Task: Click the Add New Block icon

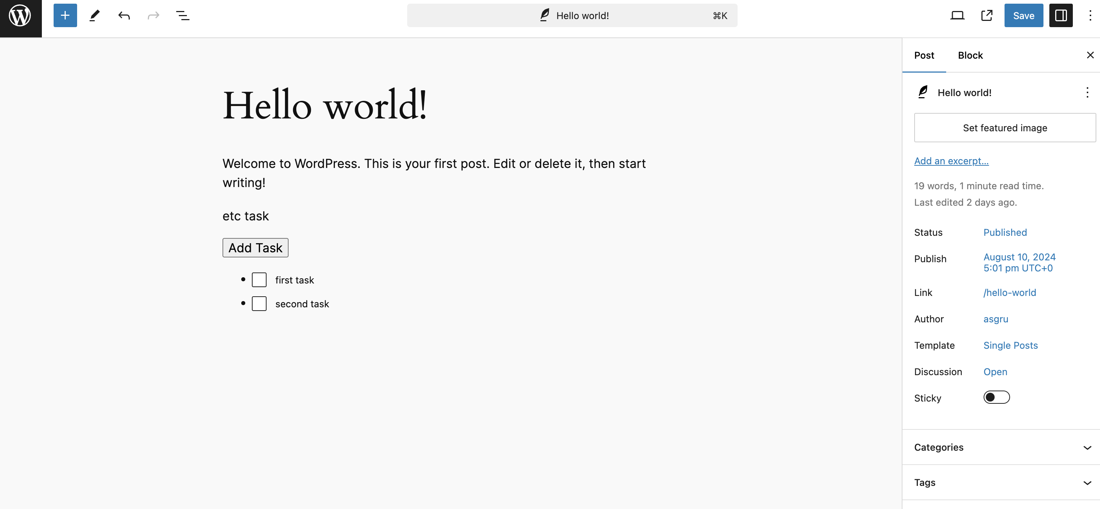Action: click(x=65, y=15)
